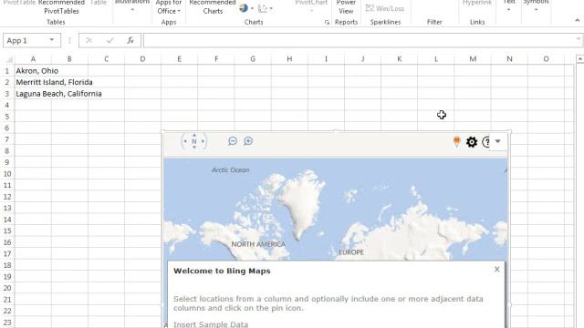The width and height of the screenshot is (584, 328).
Task: Open the Charts group dialog launcher
Action: (327, 22)
